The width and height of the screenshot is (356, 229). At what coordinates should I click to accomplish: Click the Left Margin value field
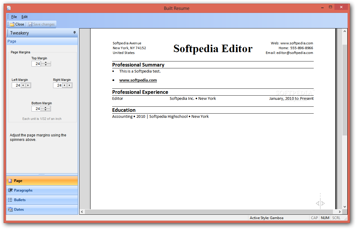coord(16,85)
